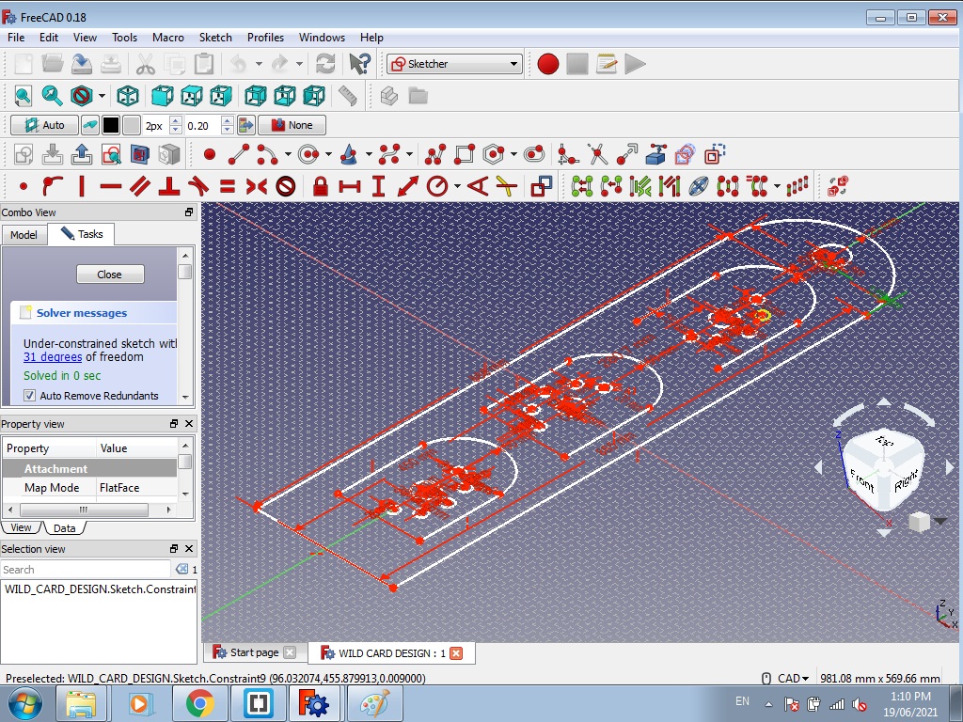
Task: Apply the Parallel constraint
Action: coord(140,186)
